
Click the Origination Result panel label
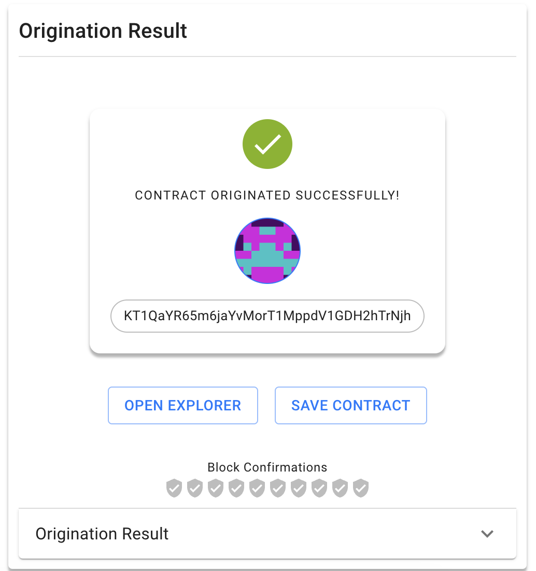click(102, 534)
